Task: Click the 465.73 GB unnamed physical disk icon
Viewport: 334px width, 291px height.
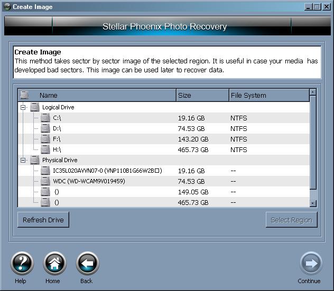Action: (x=45, y=202)
